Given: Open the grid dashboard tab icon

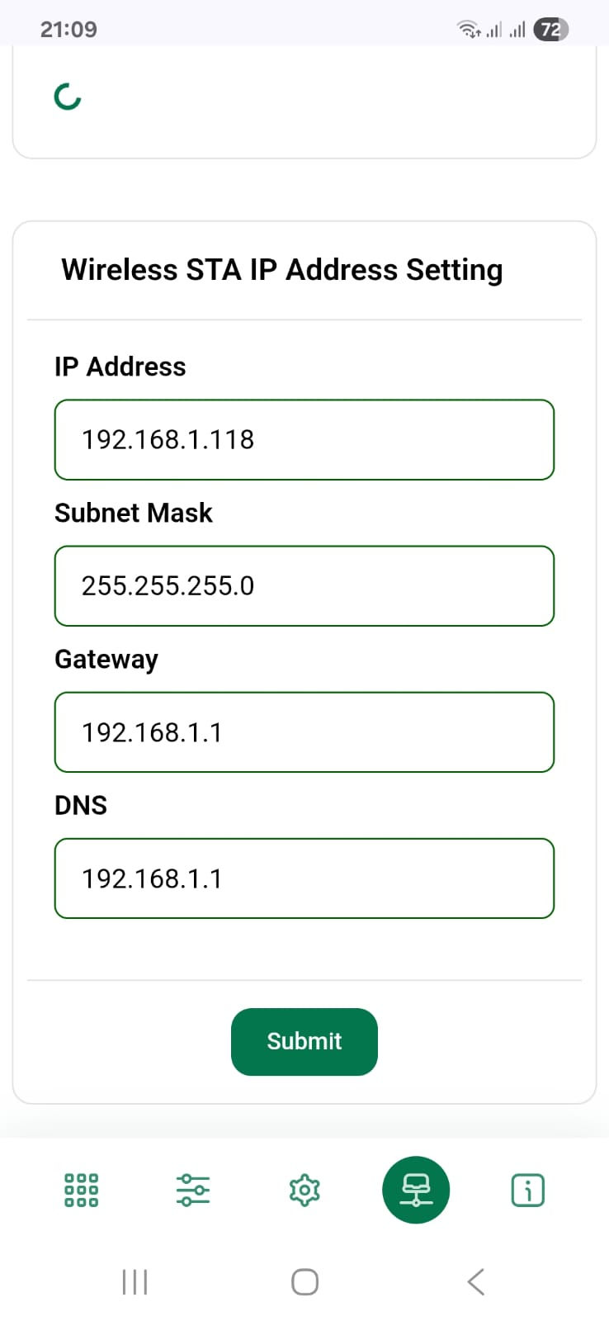Looking at the screenshot, I should (81, 1190).
